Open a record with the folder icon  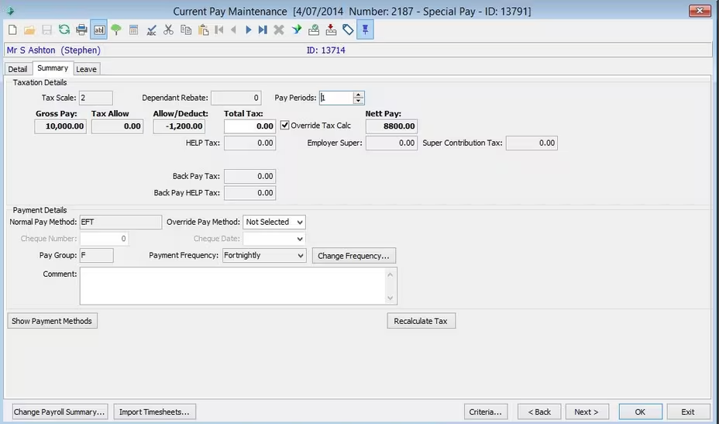[29, 29]
